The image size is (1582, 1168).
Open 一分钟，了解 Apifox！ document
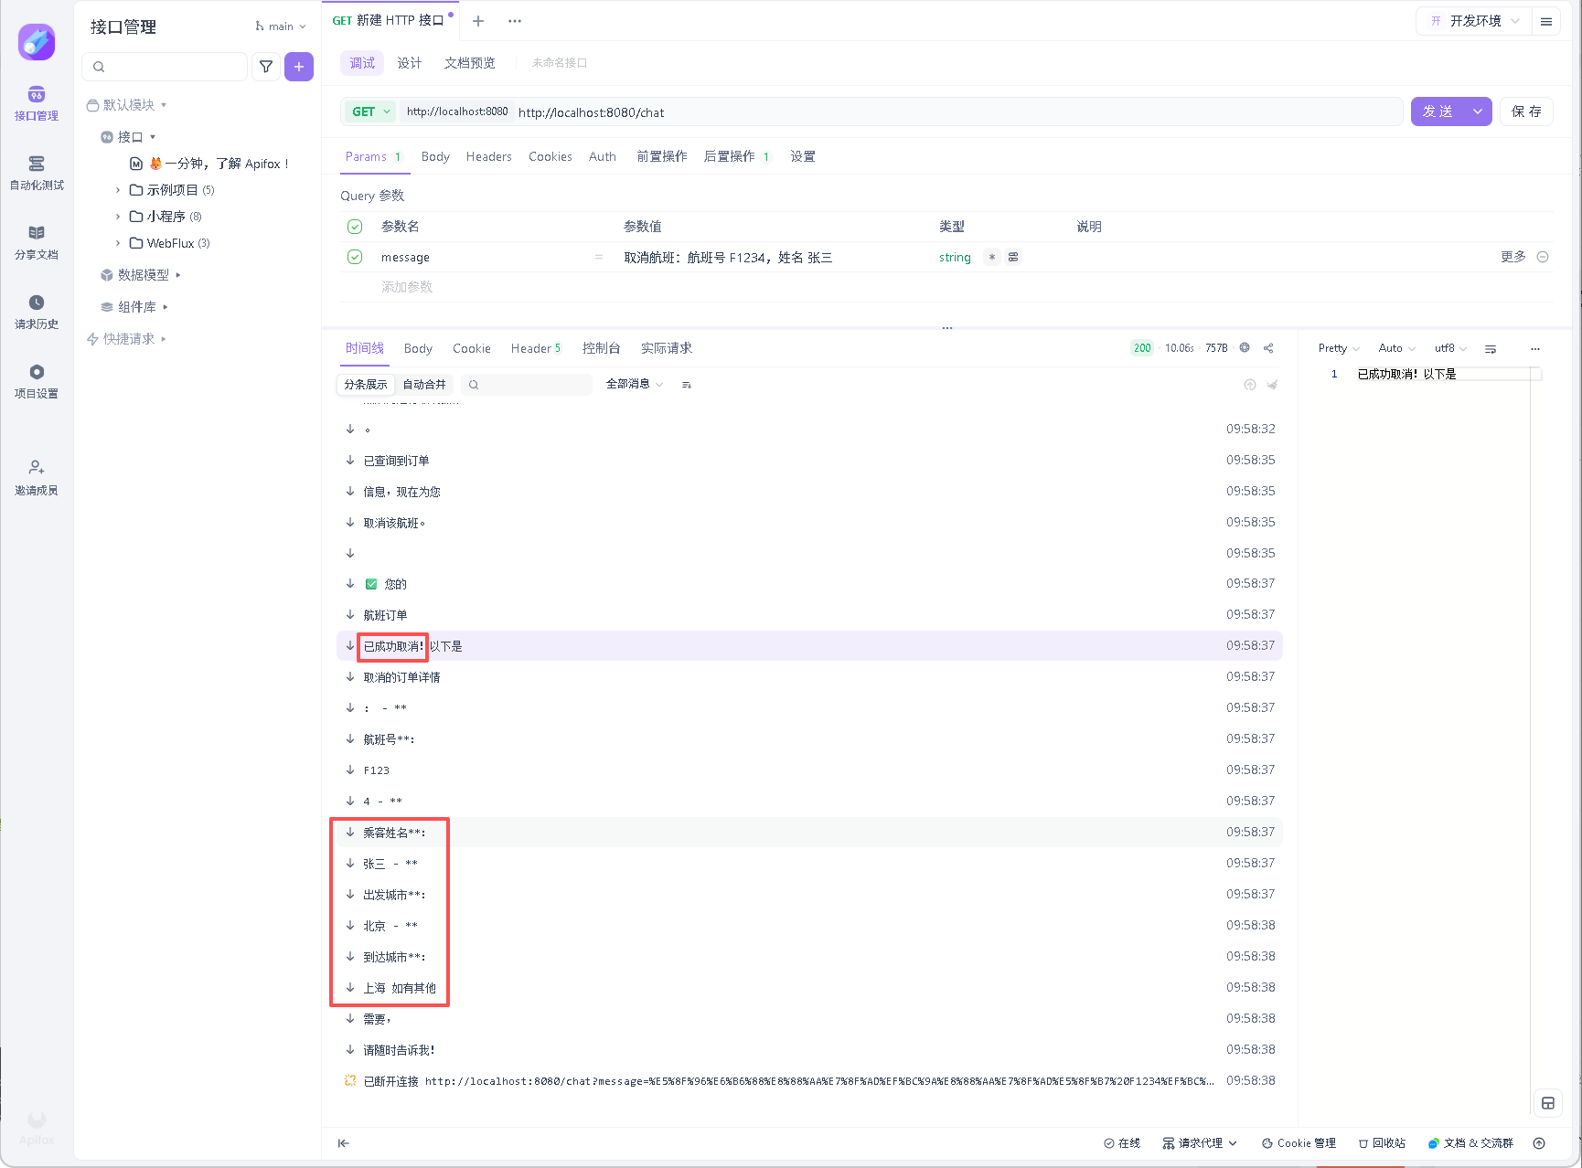coord(210,164)
